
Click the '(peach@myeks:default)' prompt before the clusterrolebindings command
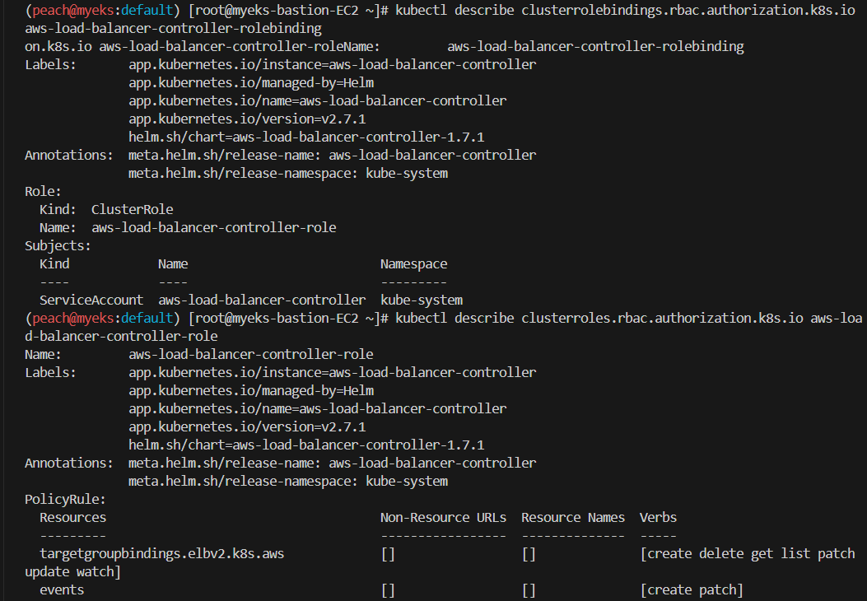[x=103, y=11]
